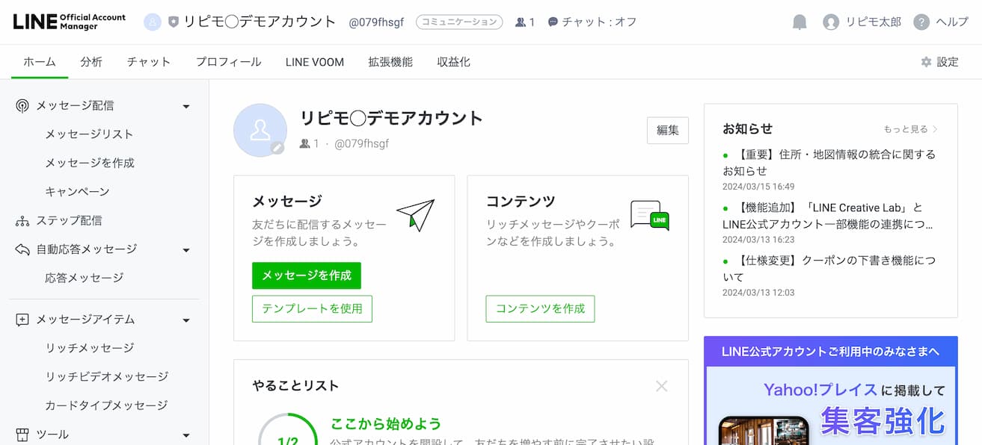
Task: Select メッセージを作成 in the sidebar
Action: coord(90,163)
